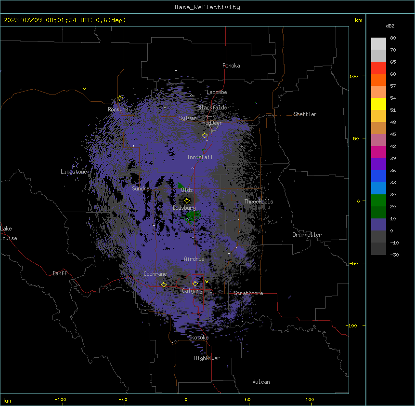Select the Sundre label
The height and width of the screenshot is (406, 415).
pos(141,189)
